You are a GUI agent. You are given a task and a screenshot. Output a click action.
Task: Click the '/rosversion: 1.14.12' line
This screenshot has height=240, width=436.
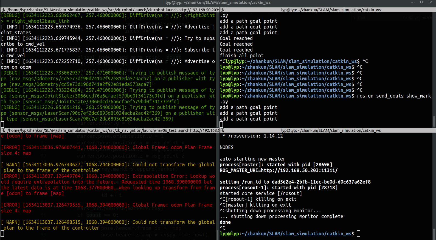[252, 136]
